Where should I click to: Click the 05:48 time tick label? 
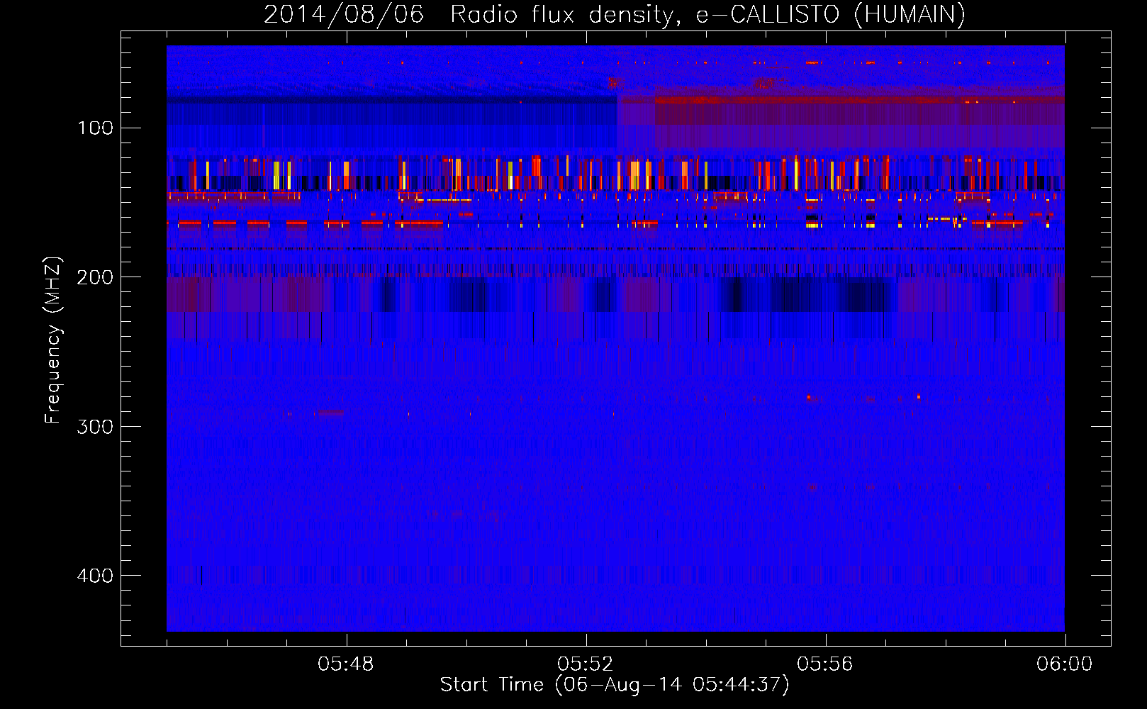(346, 664)
